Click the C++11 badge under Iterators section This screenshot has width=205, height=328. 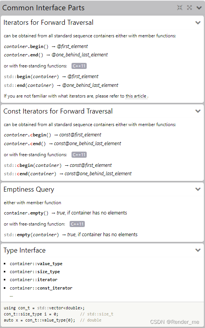tap(79, 66)
